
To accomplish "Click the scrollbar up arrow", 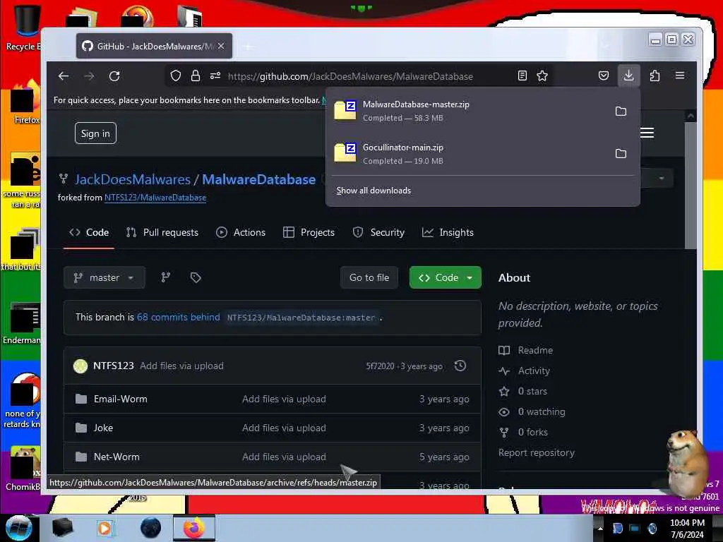I will (x=691, y=116).
